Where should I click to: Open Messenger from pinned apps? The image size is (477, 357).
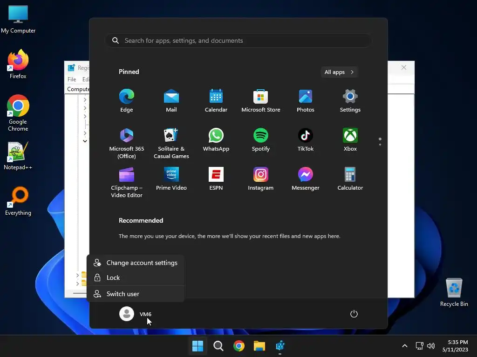tap(306, 179)
